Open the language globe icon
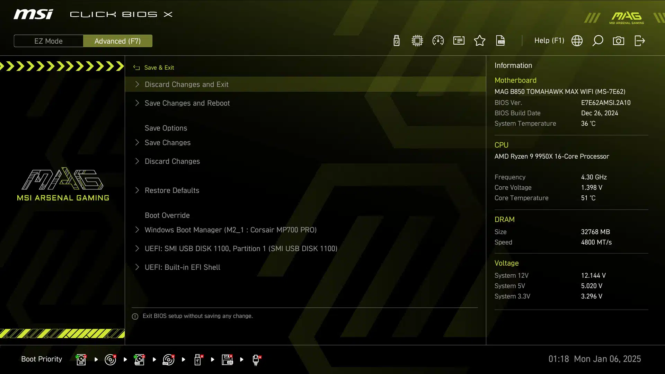Image resolution: width=665 pixels, height=374 pixels. click(x=577, y=41)
